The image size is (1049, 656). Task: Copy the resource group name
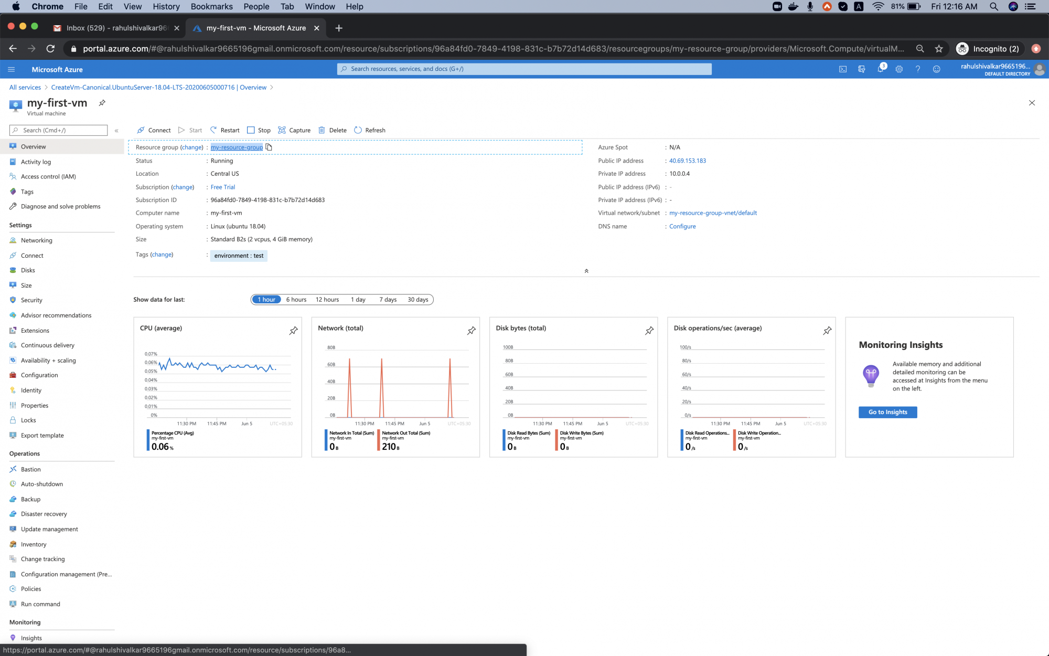point(269,147)
